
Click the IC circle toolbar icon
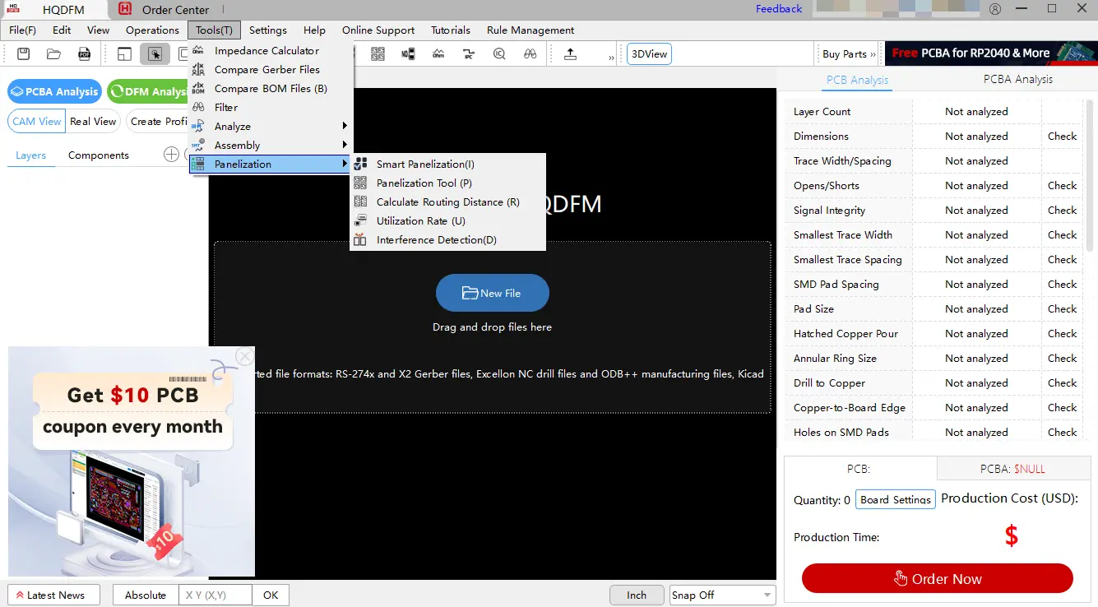tap(499, 54)
